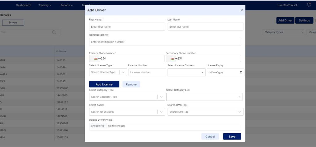Expand the Search Category Type dropdown

[161, 97]
